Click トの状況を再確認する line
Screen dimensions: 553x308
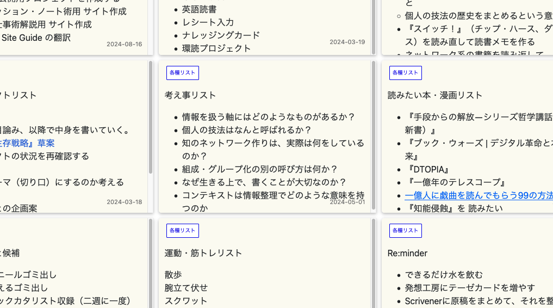tap(45, 156)
